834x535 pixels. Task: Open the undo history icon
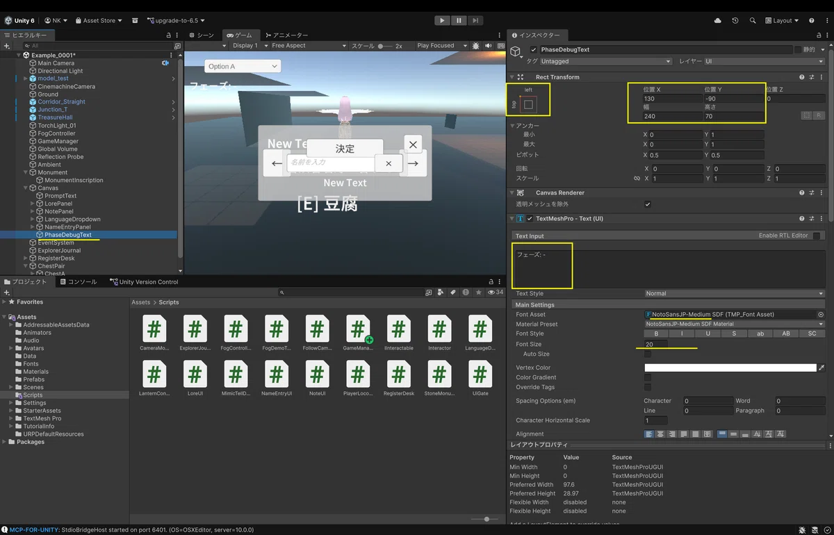(735, 21)
